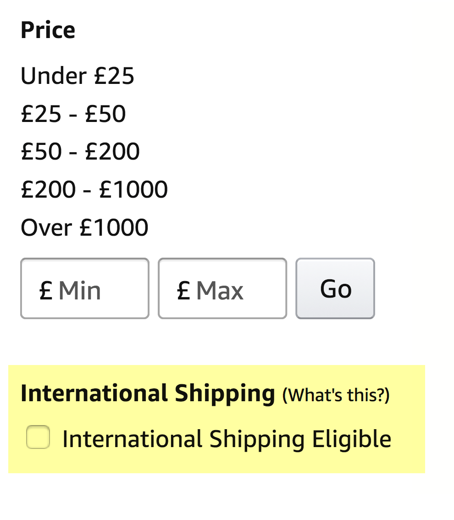This screenshot has height=520, width=454.
Task: Click the £ Min price input field
Action: pos(85,288)
